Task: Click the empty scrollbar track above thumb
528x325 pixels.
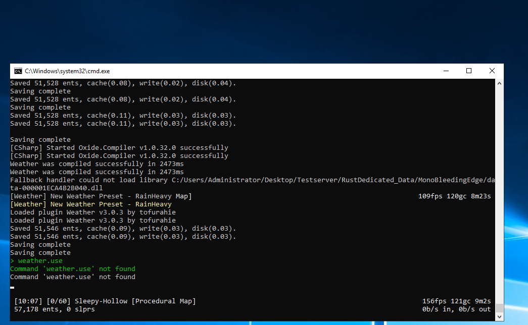Action: pyautogui.click(x=499, y=192)
